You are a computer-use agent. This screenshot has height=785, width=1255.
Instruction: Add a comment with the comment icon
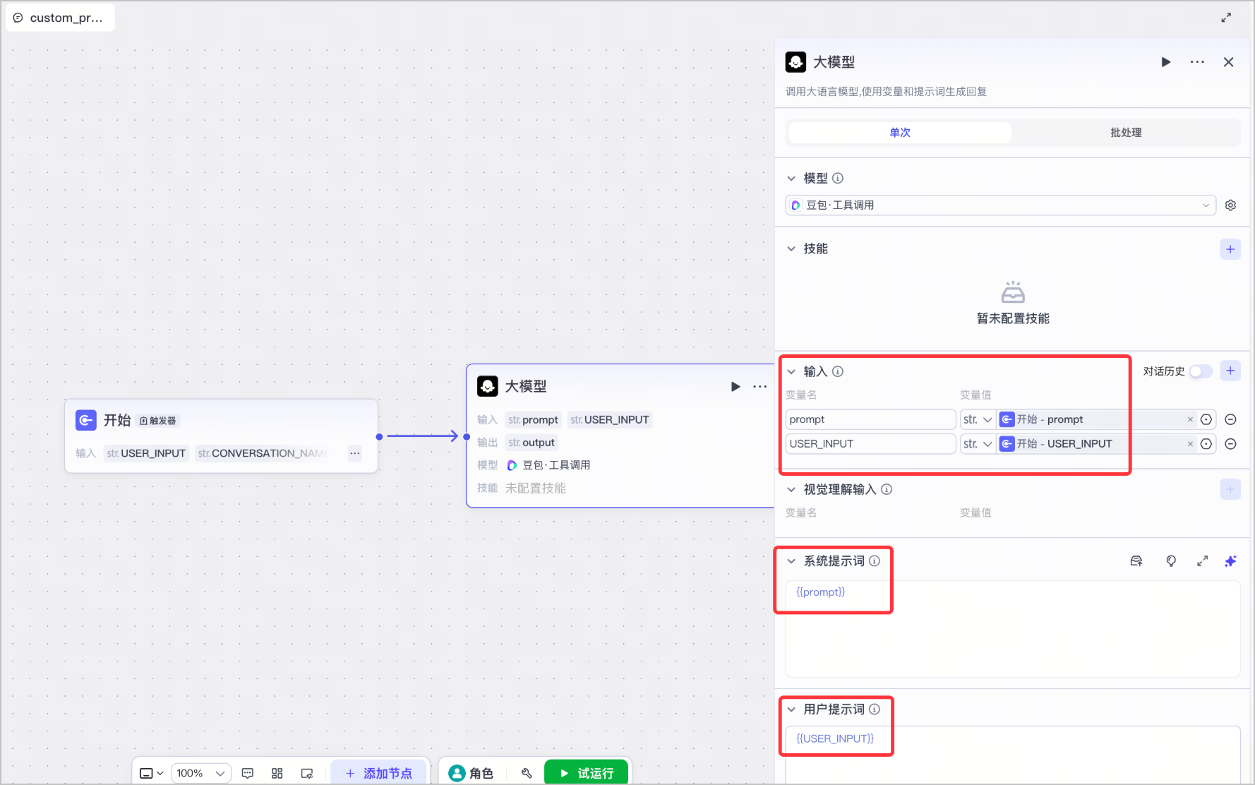pyautogui.click(x=248, y=773)
